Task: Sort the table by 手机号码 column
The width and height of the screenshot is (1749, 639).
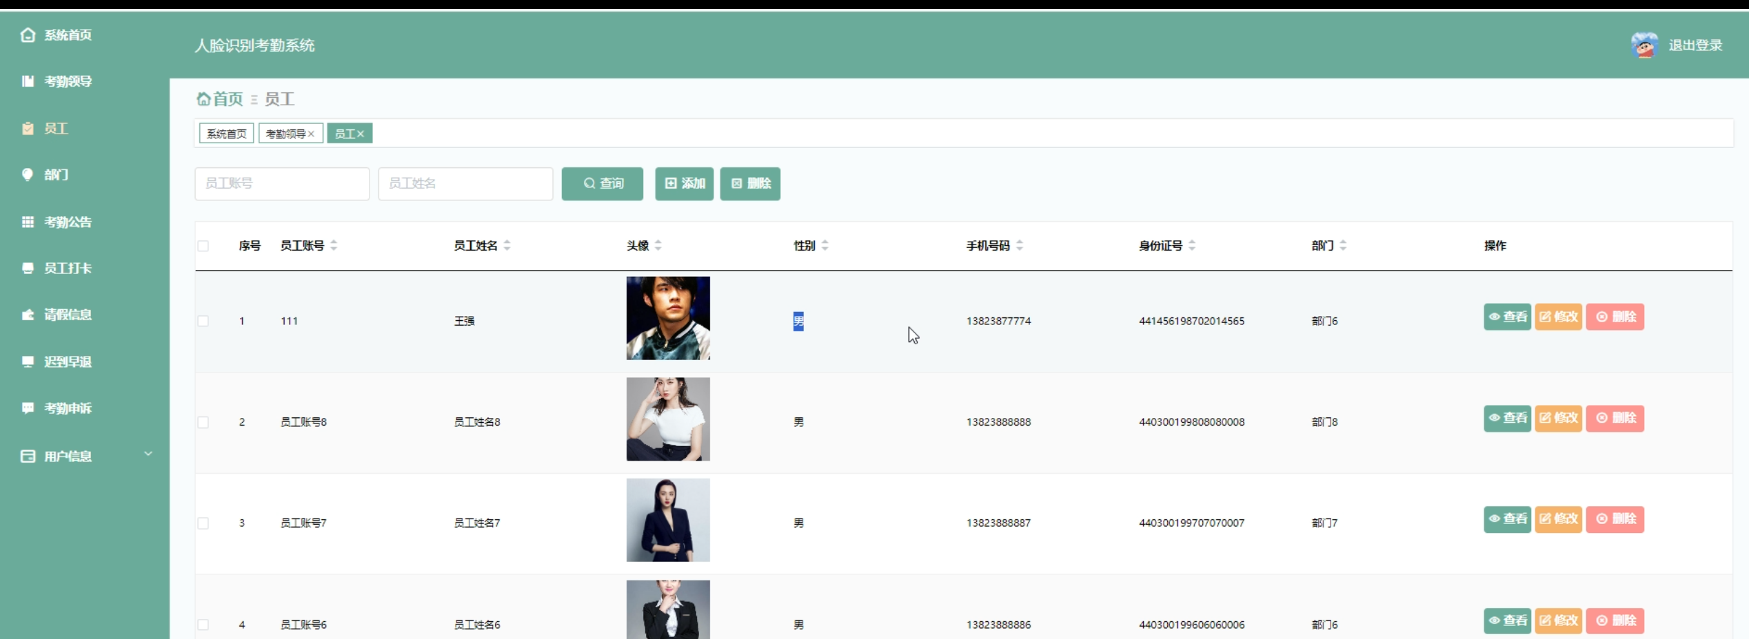Action: (1019, 245)
